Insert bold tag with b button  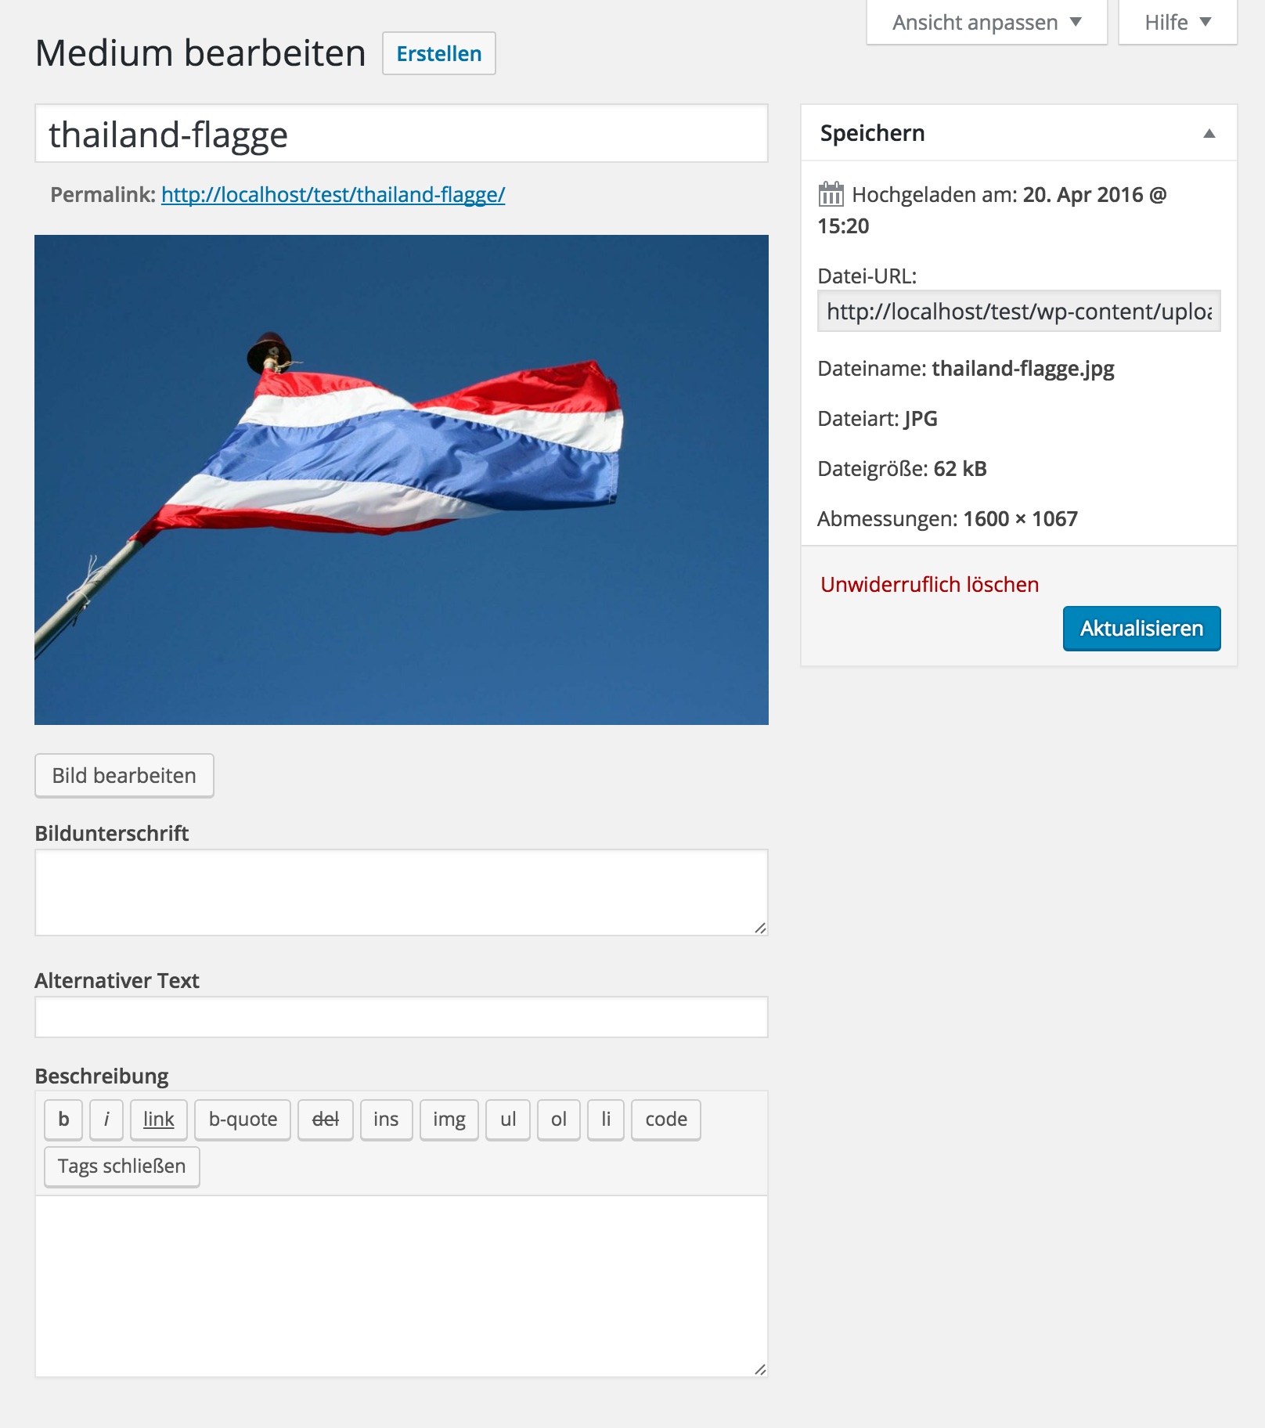click(64, 1120)
